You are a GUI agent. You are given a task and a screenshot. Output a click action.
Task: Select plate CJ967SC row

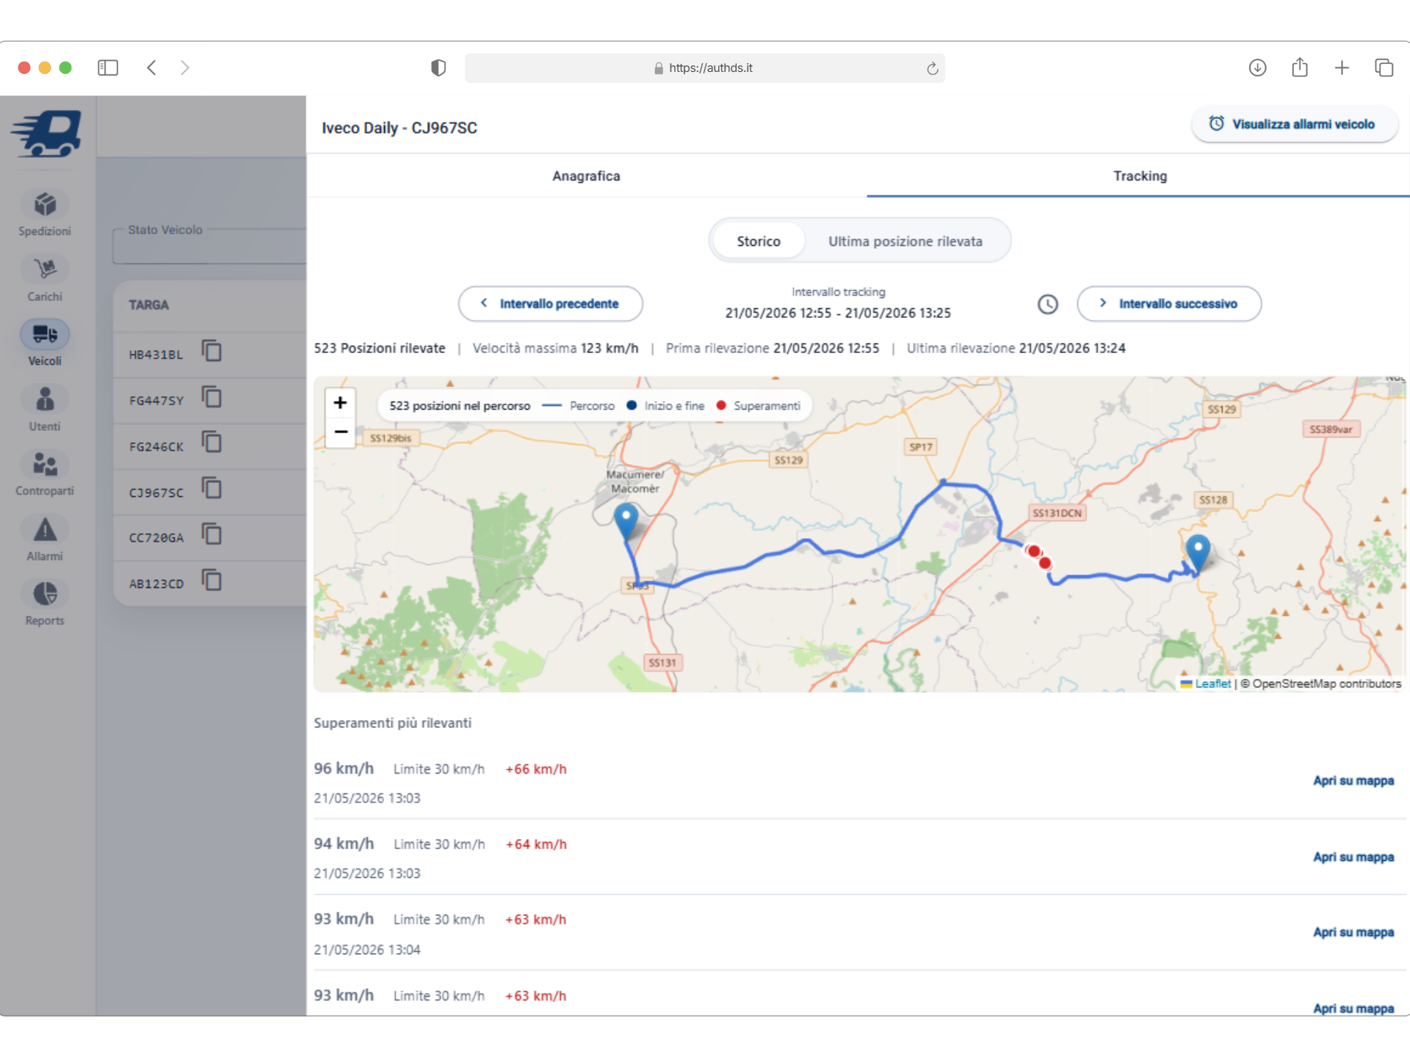[x=210, y=492]
